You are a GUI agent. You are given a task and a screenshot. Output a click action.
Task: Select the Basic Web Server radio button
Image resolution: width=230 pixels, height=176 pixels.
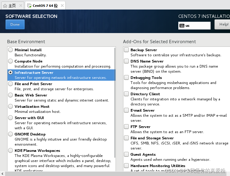pyautogui.click(x=10, y=95)
